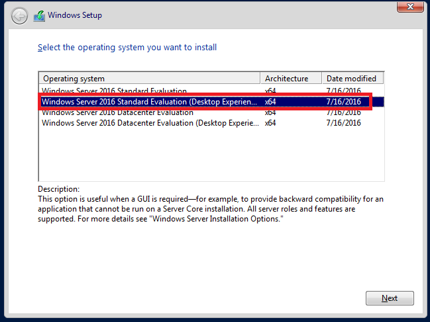
Task: Close the Windows Setup window
Action: 410,7
